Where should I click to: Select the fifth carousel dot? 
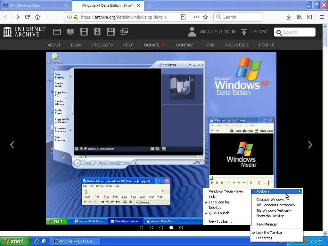pos(181,228)
